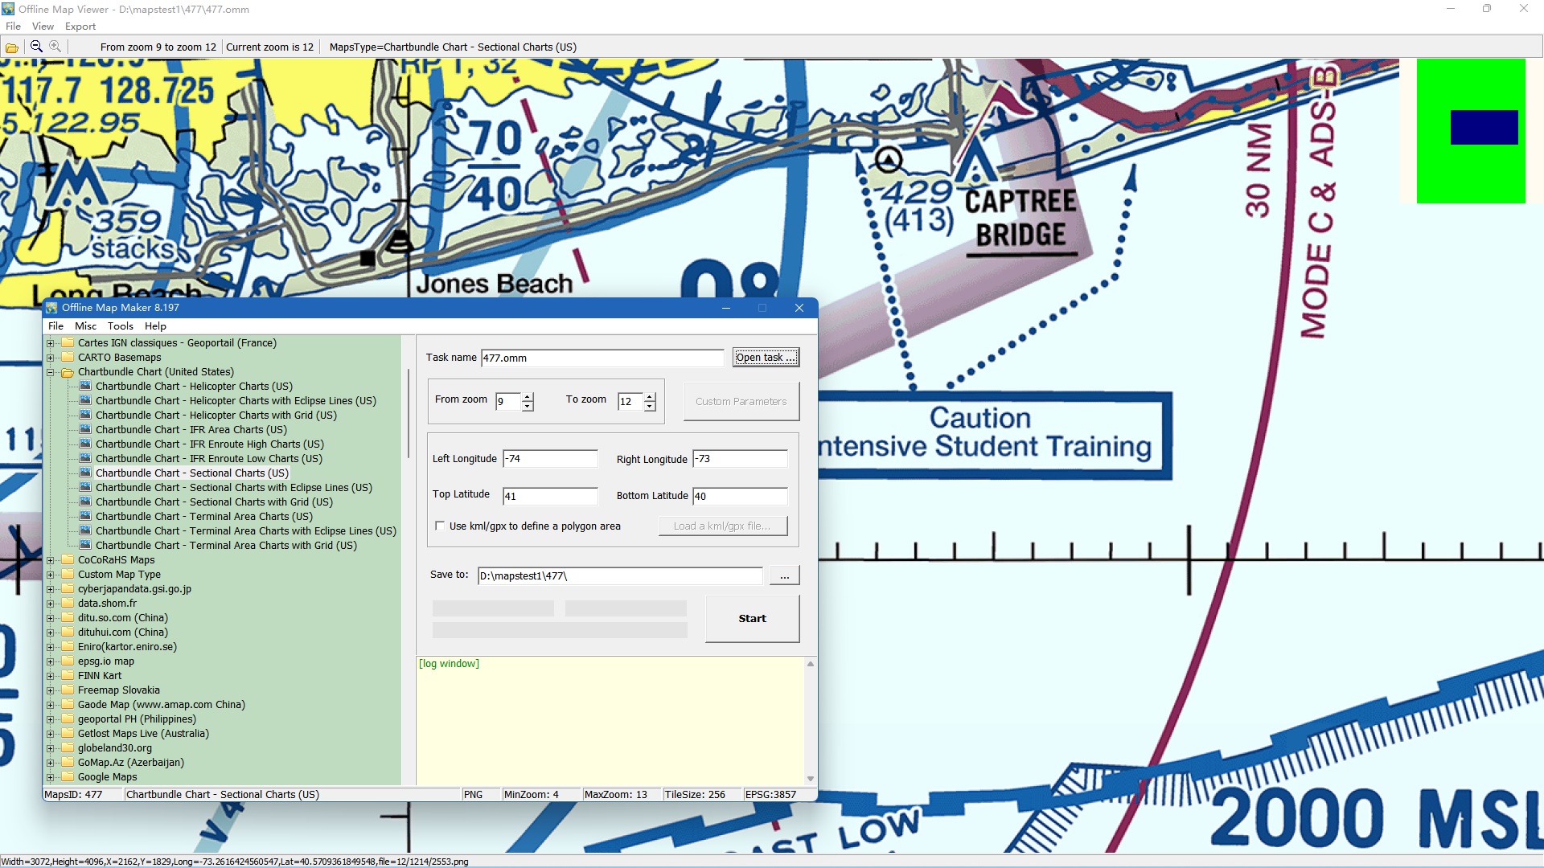Select Freemap Slovakia tree row
1544x868 pixels.
click(x=119, y=690)
